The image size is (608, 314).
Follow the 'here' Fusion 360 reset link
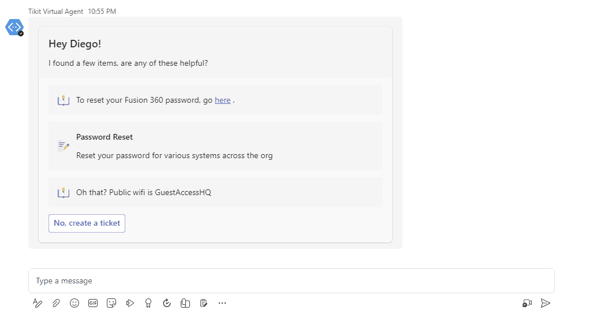tap(222, 100)
